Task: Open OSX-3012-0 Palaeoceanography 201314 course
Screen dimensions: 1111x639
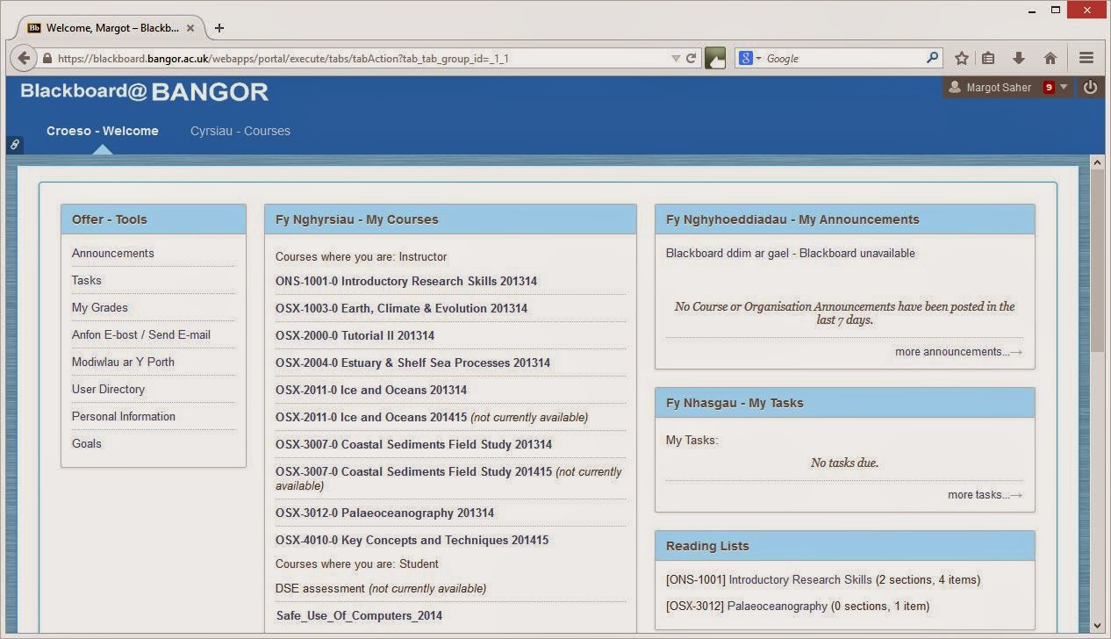Action: (x=384, y=513)
